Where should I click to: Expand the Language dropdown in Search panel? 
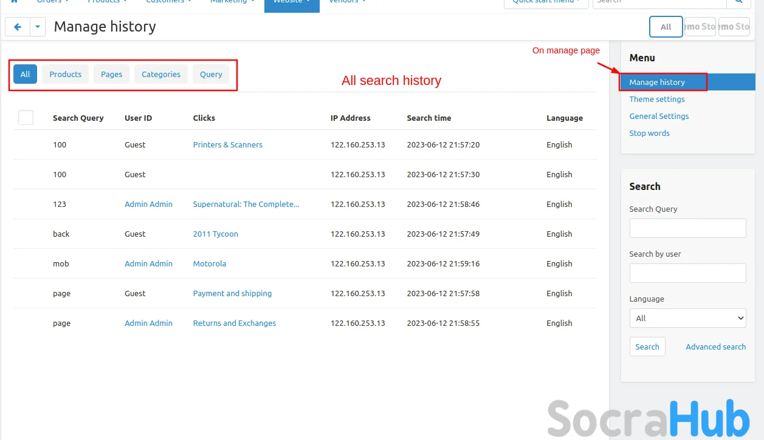(x=687, y=318)
